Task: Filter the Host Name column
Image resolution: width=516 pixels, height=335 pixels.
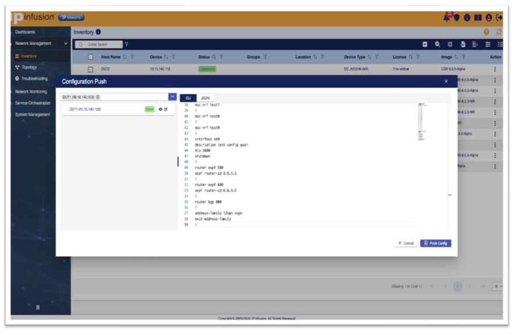Action: pyautogui.click(x=132, y=57)
